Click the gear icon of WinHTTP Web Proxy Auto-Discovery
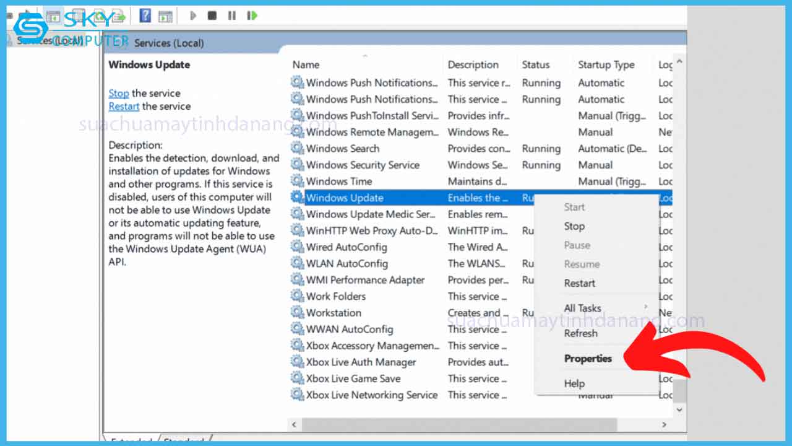 point(298,230)
